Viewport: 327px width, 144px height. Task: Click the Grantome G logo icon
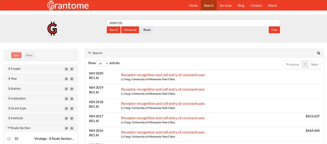[x=52, y=29]
